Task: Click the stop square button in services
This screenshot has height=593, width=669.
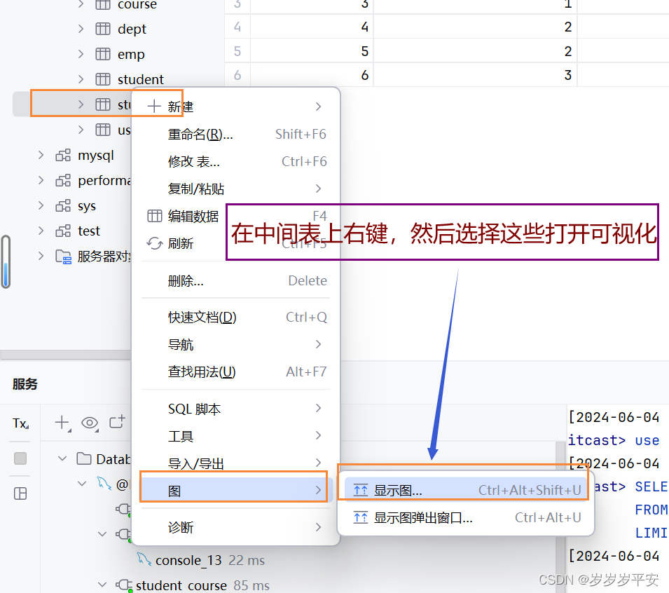Action: click(20, 458)
